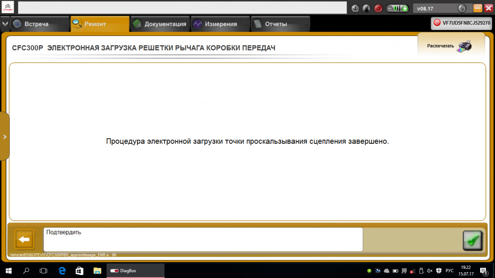Switch to the Измерения tab

[220, 24]
